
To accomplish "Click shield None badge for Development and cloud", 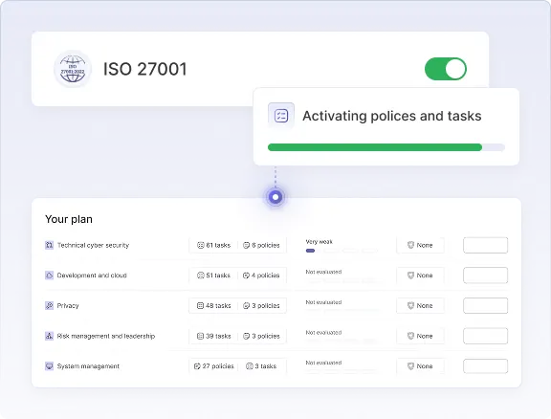I will (420, 276).
